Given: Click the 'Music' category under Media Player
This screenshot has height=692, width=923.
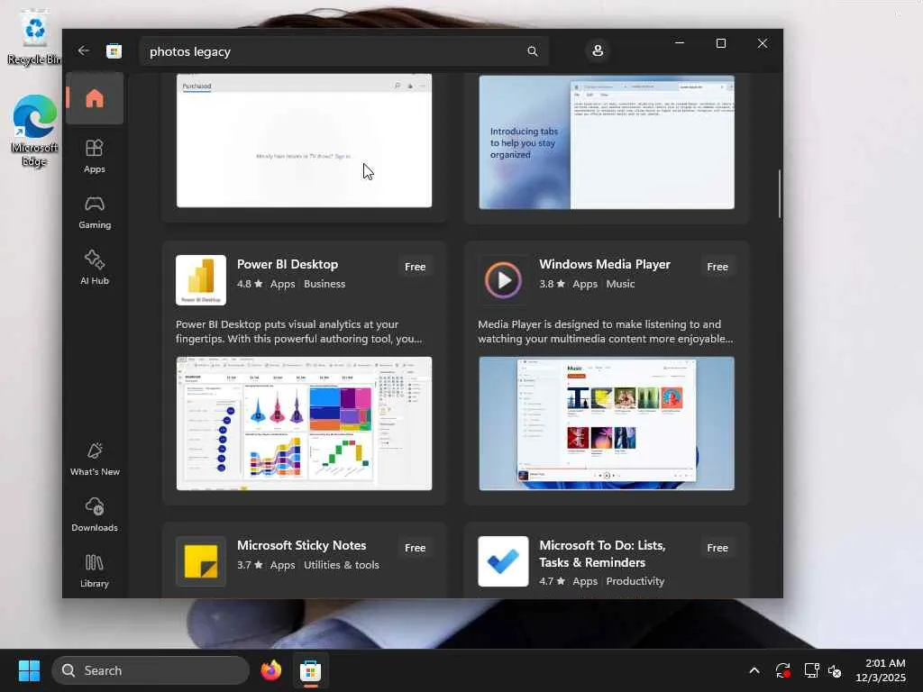Looking at the screenshot, I should click(x=620, y=284).
